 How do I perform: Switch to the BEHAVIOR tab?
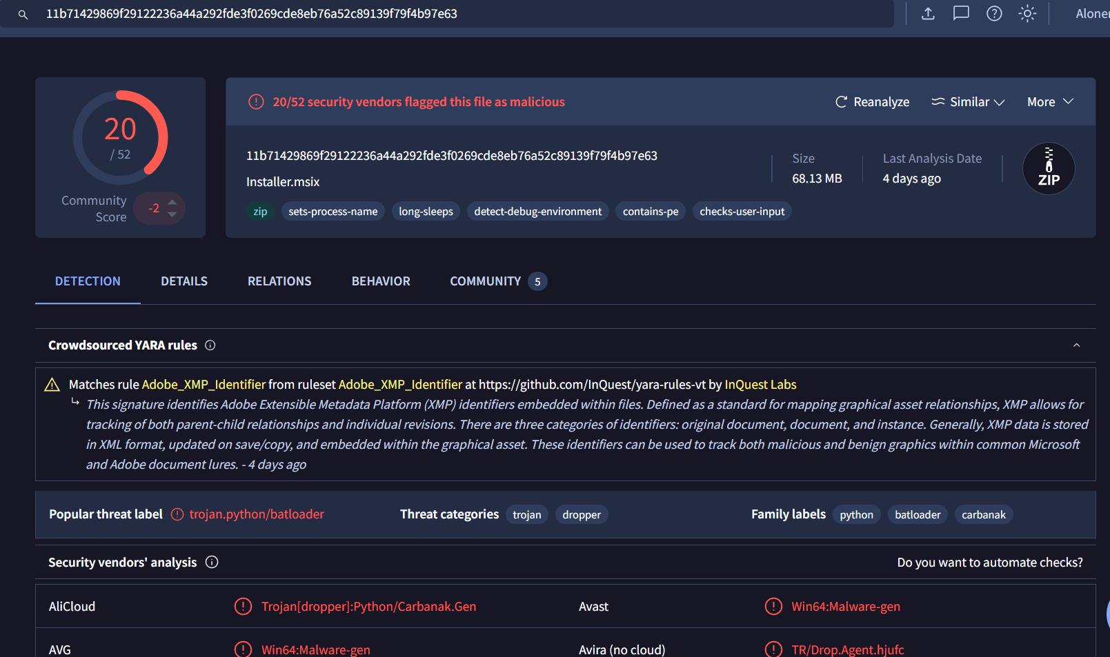[x=381, y=281]
